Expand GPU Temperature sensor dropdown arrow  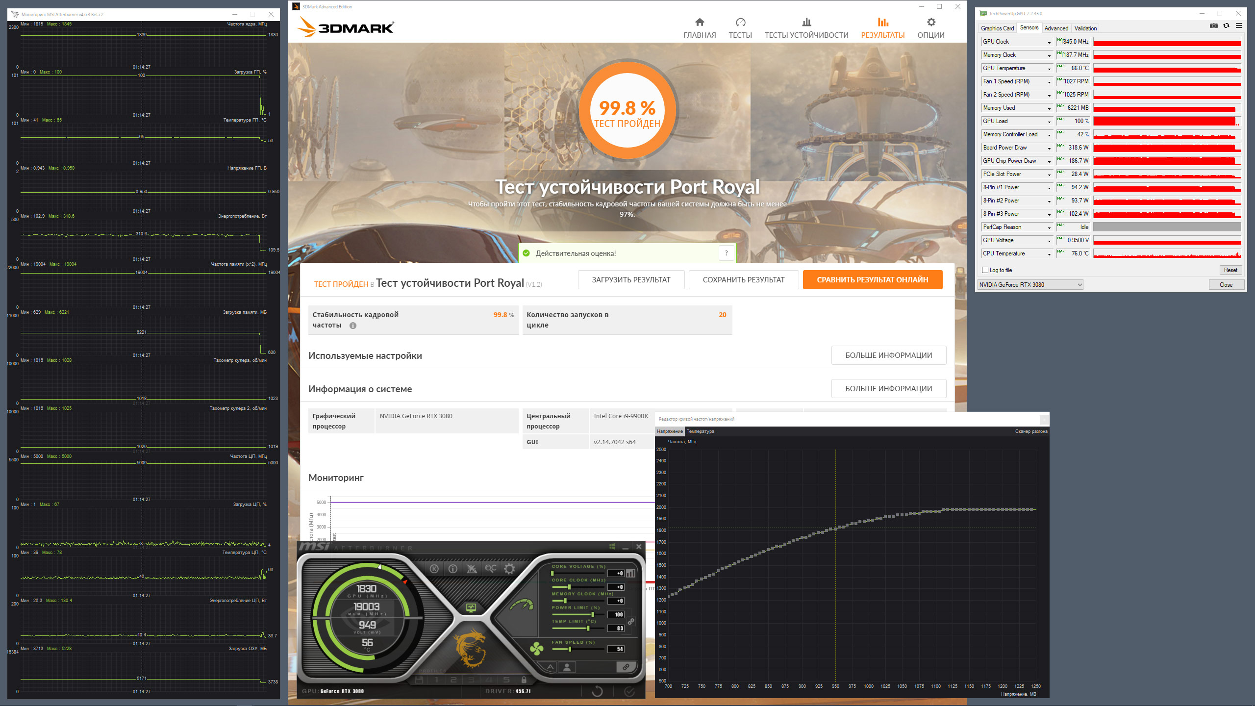1049,69
